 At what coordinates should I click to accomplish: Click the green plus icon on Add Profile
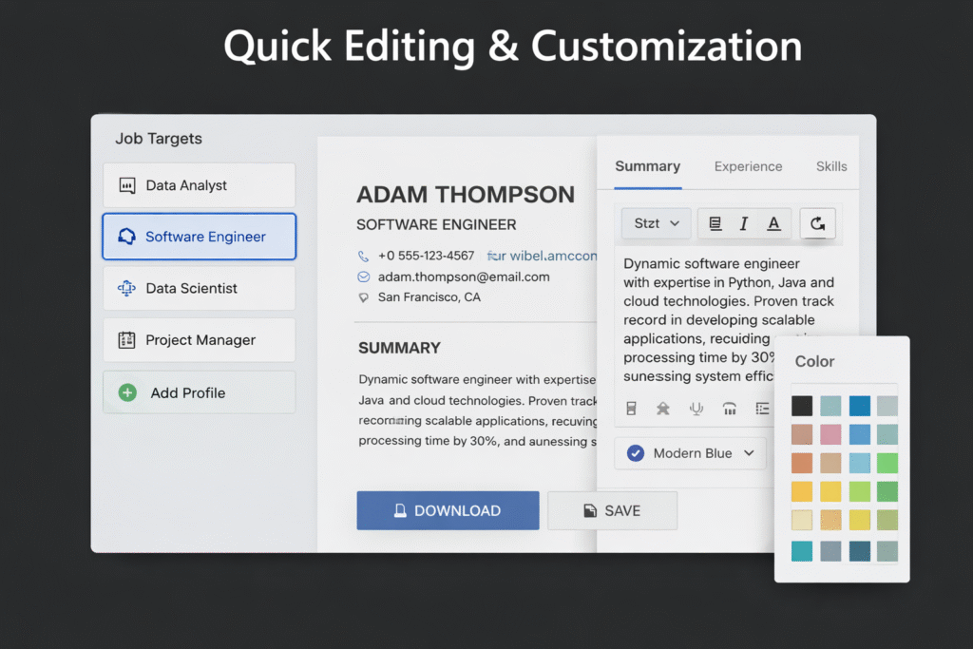point(127,391)
